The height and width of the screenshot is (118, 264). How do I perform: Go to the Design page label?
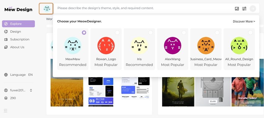[x=16, y=31]
